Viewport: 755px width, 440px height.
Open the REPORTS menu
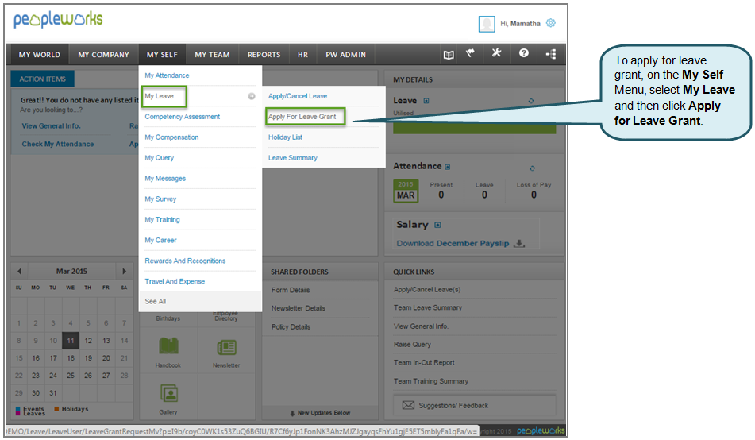point(264,55)
